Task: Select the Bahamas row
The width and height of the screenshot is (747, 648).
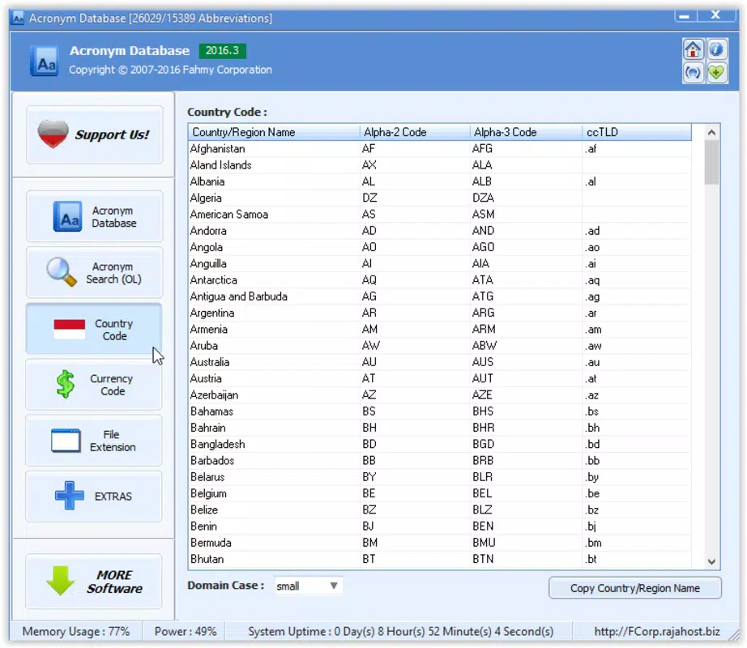Action: point(440,411)
